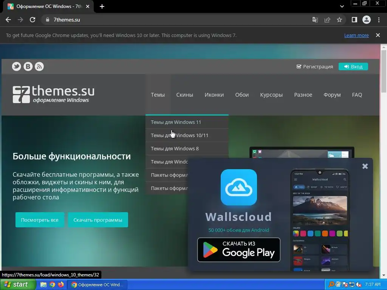Image resolution: width=387 pixels, height=290 pixels.
Task: Select Темы для Windows 8
Action: coord(187,148)
